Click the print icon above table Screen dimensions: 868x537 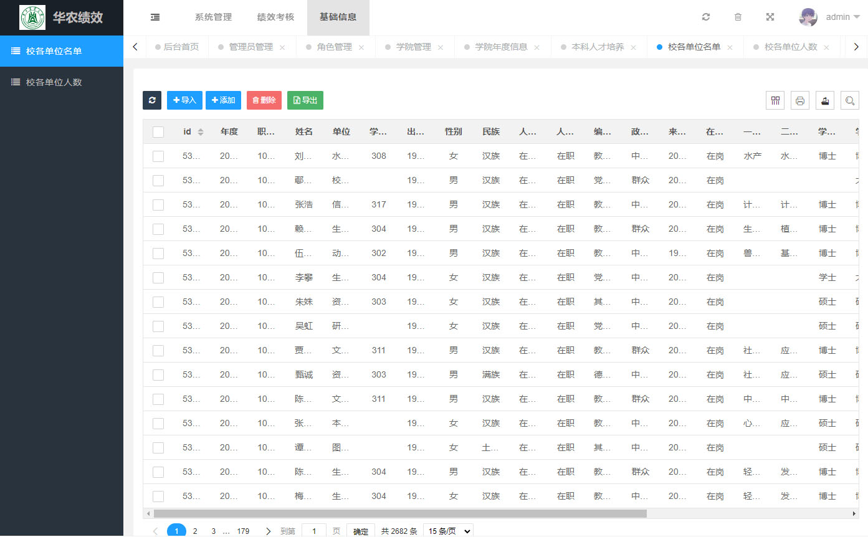(x=800, y=100)
